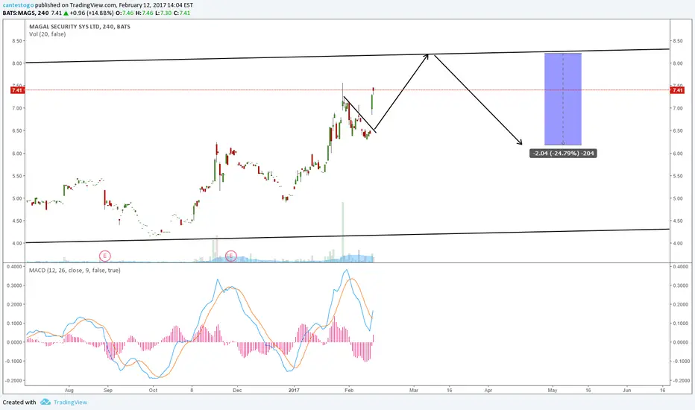Click the Mar label on time axis
Image resolution: width=695 pixels, height=410 pixels.
click(x=414, y=391)
